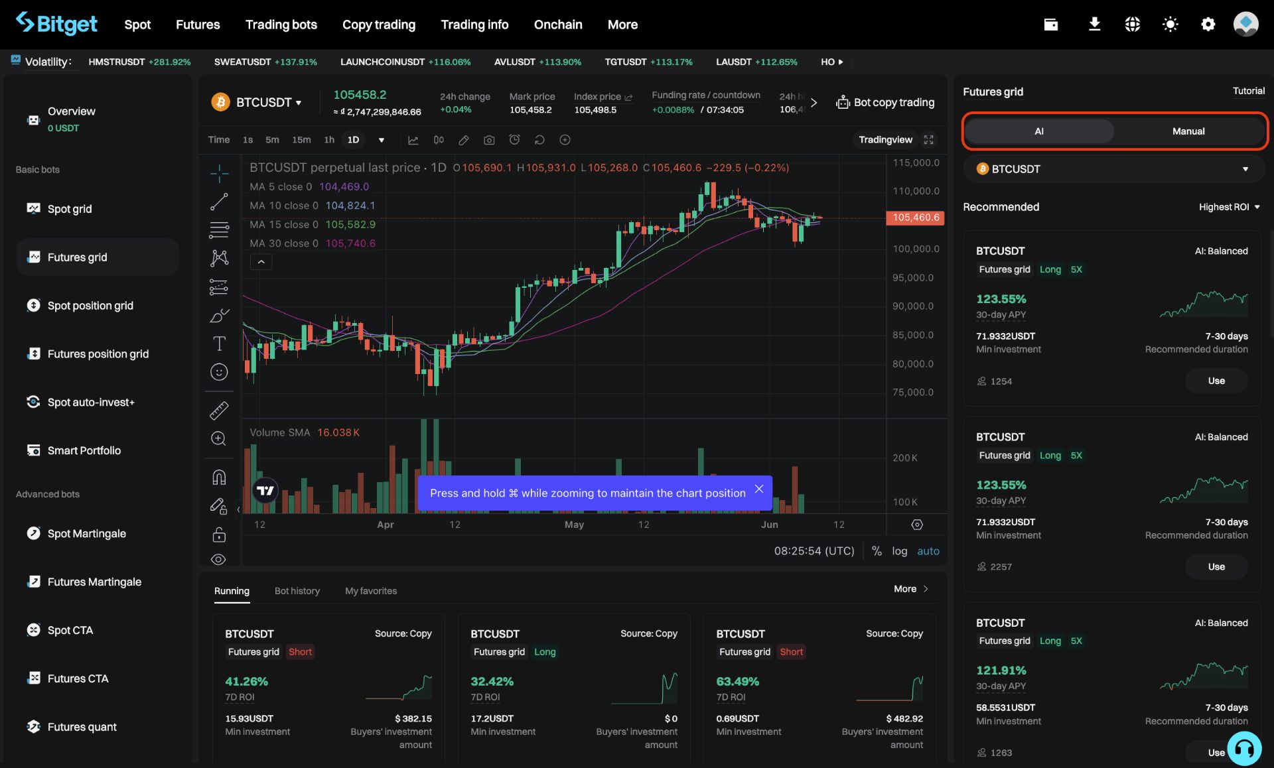The height and width of the screenshot is (768, 1274).
Task: Expand more market stats with right chevron
Action: pos(814,103)
